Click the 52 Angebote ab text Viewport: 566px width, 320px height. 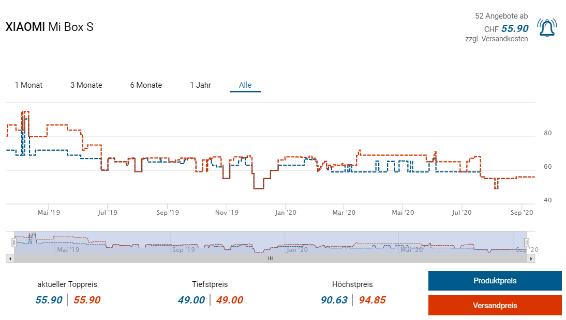pos(501,16)
